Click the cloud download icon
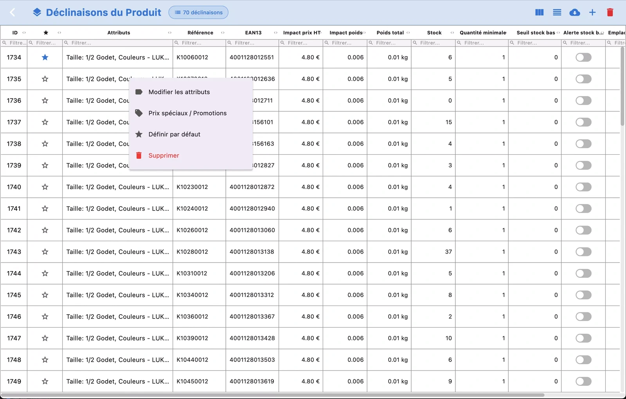Image resolution: width=626 pixels, height=399 pixels. tap(574, 13)
